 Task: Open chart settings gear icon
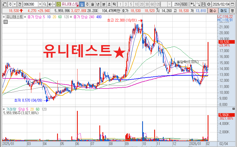click(x=209, y=4)
